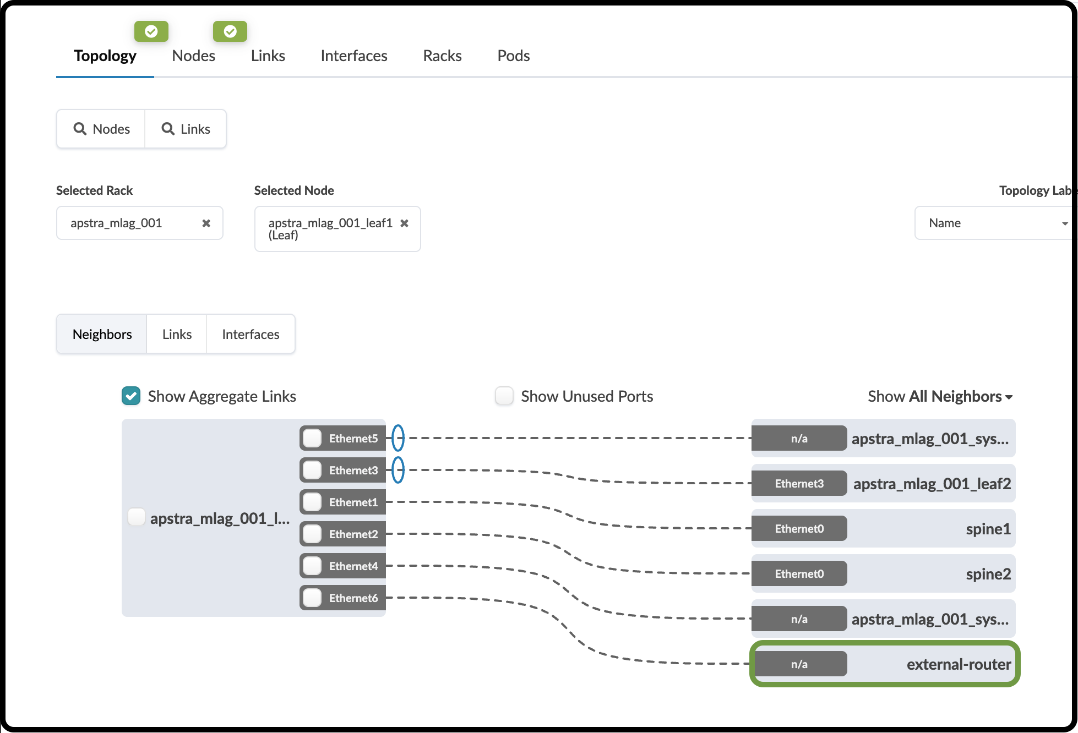Image resolution: width=1078 pixels, height=733 pixels.
Task: Click the magnifier icon in Nodes search button
Action: click(x=80, y=129)
